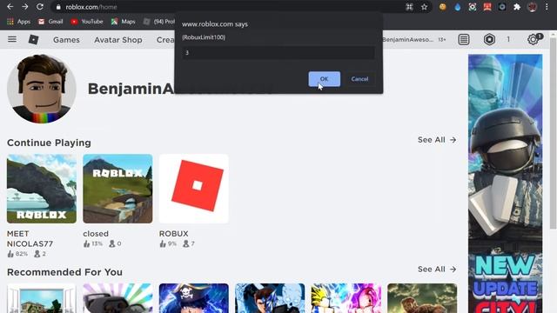Viewport: 557px width, 313px height.
Task: Open the Robux balance icon
Action: [489, 39]
